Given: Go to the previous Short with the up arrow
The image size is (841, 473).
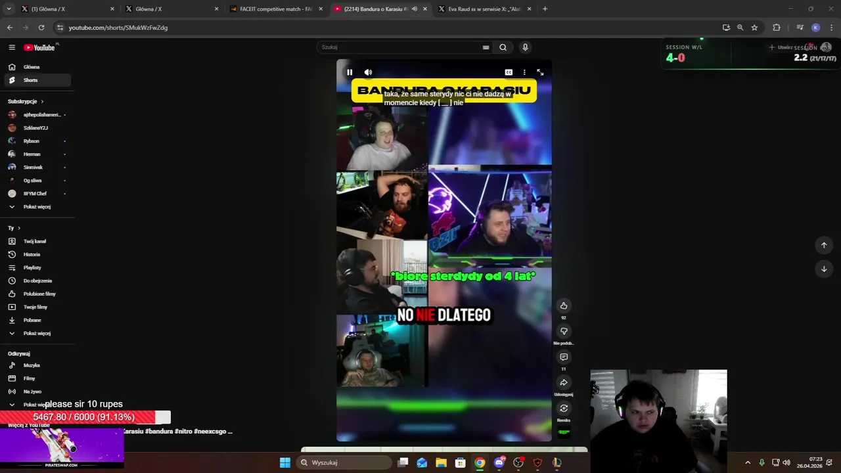Looking at the screenshot, I should pyautogui.click(x=824, y=245).
